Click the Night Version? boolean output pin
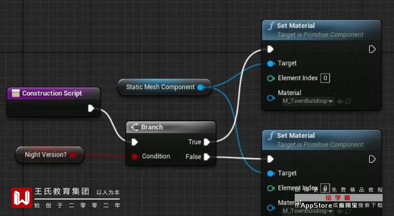The image size is (394, 216). coord(72,155)
